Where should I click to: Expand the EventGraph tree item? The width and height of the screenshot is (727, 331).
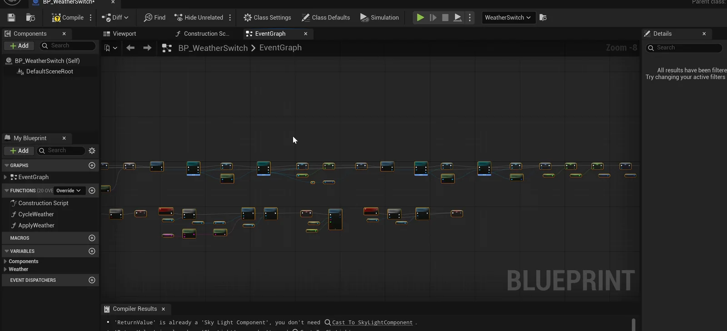[x=5, y=178]
